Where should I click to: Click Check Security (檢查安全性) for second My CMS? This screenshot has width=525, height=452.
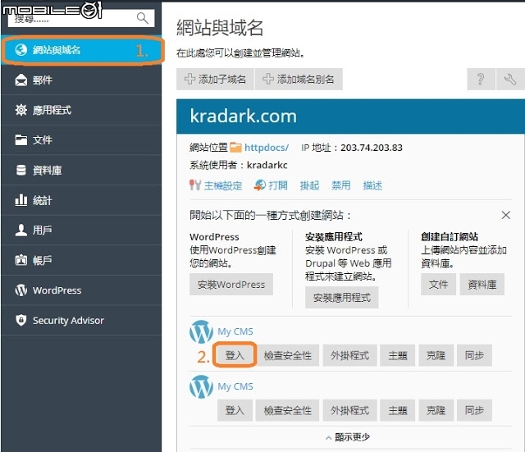point(288,410)
